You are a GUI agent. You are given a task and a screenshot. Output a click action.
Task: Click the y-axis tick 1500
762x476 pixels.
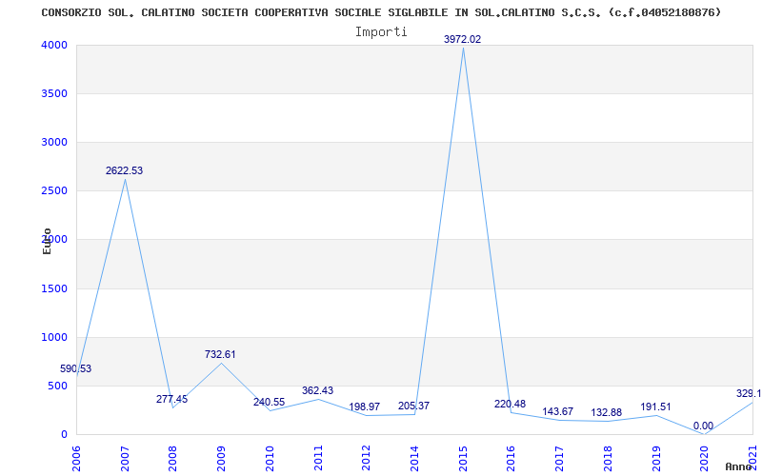pos(53,289)
